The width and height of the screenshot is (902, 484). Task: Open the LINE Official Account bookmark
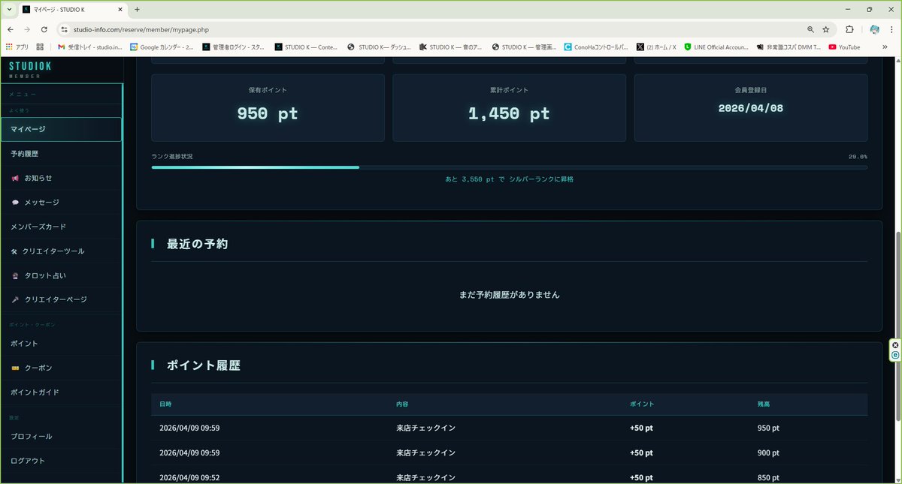[x=716, y=47]
